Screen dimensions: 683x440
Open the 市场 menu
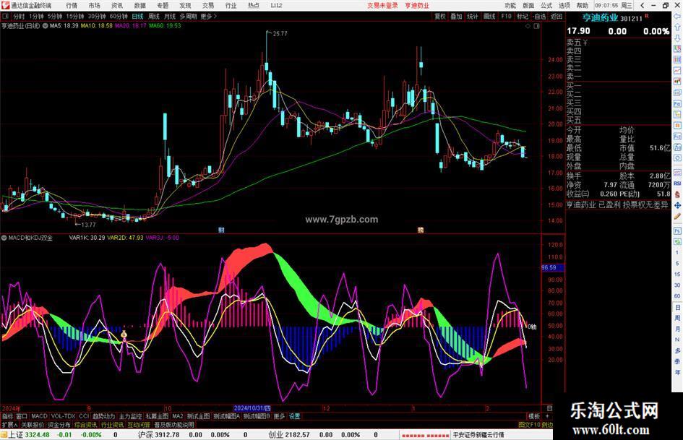(95, 5)
